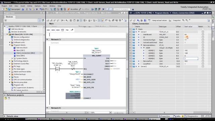Open the Project menu
215x121 pixels.
point(4,6)
